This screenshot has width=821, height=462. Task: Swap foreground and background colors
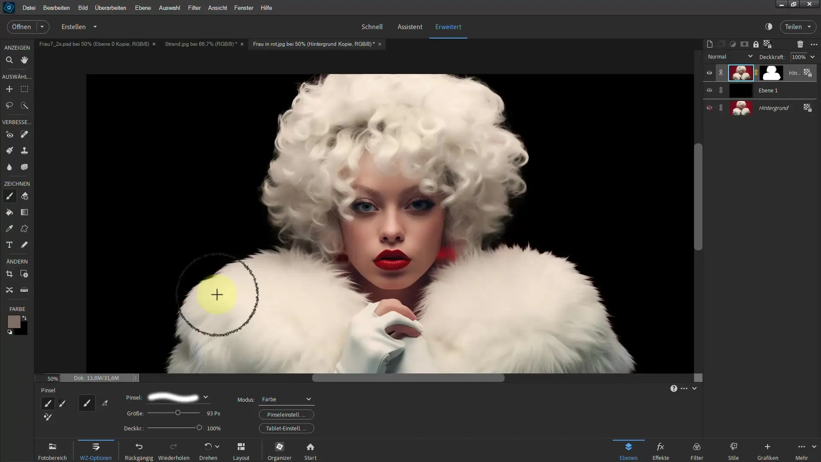click(24, 318)
